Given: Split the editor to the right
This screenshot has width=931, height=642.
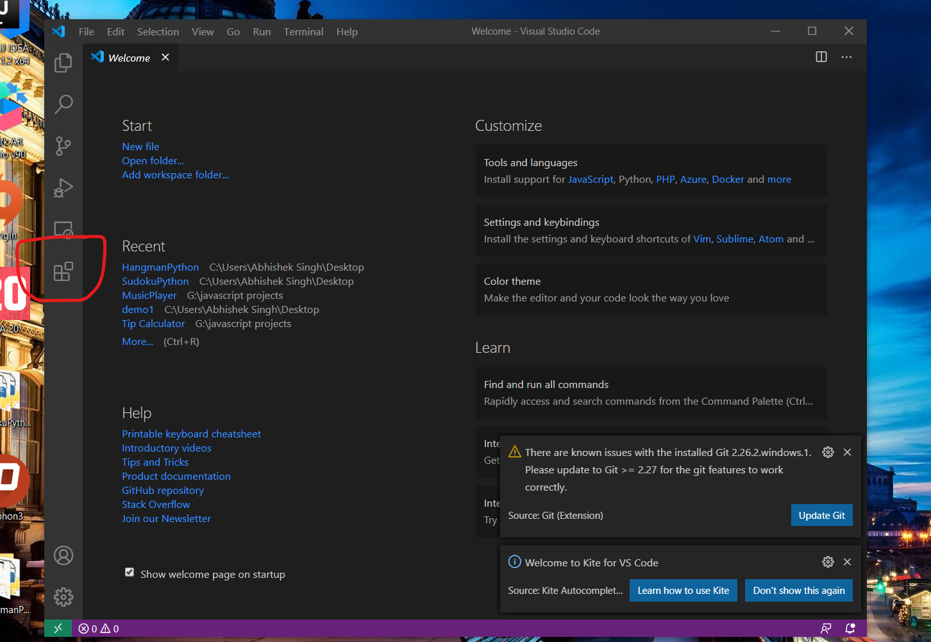Looking at the screenshot, I should [x=821, y=57].
